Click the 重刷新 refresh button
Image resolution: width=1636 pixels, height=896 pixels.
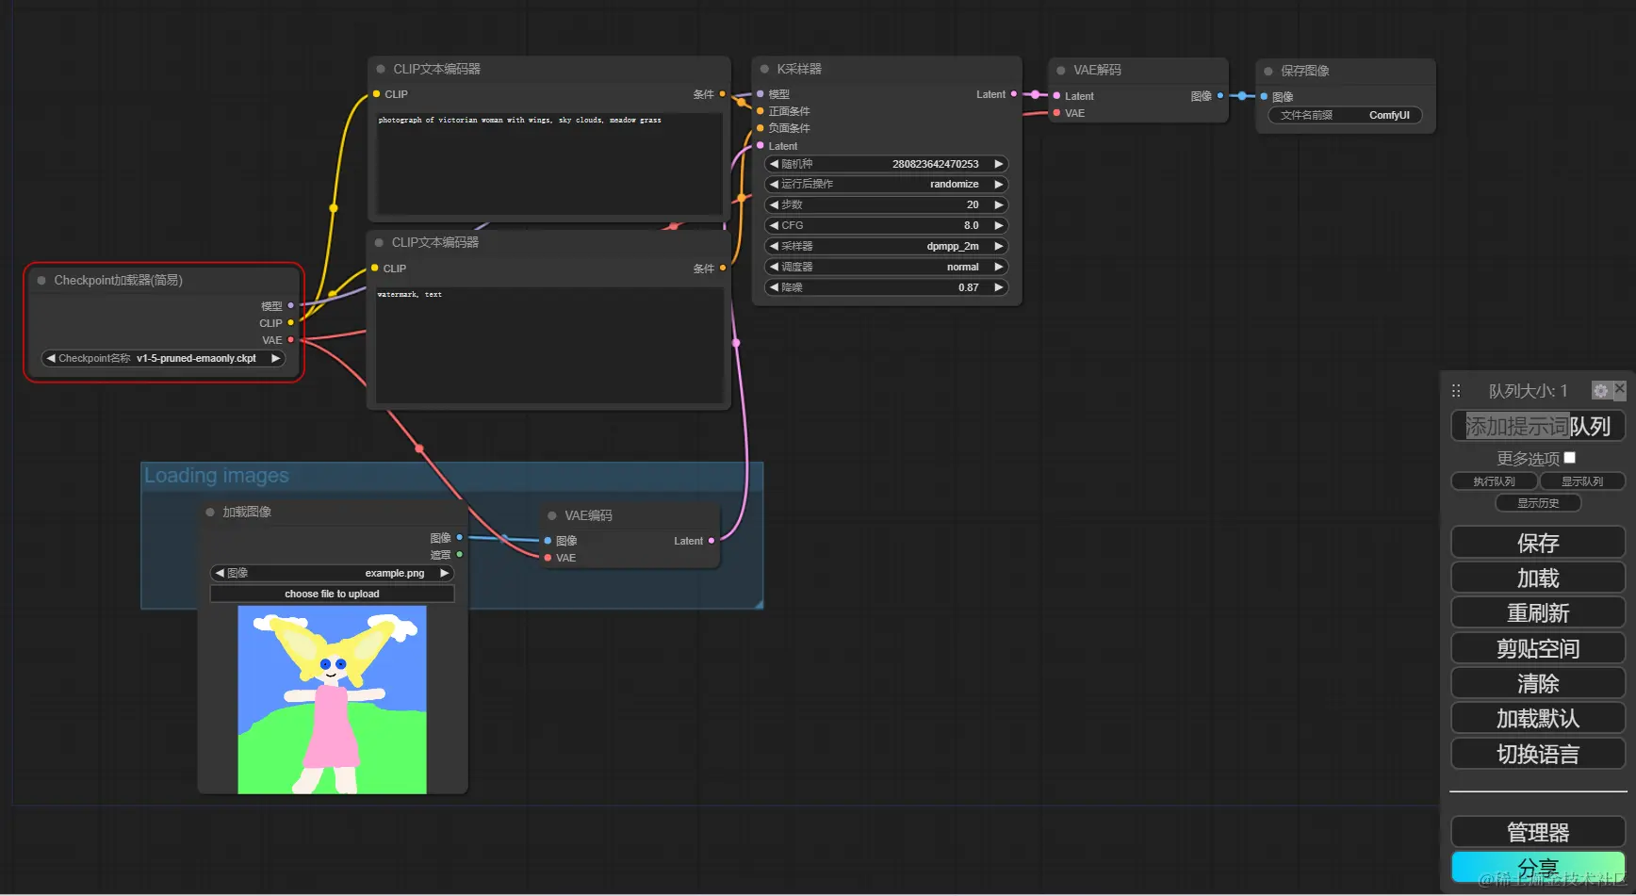click(1538, 612)
